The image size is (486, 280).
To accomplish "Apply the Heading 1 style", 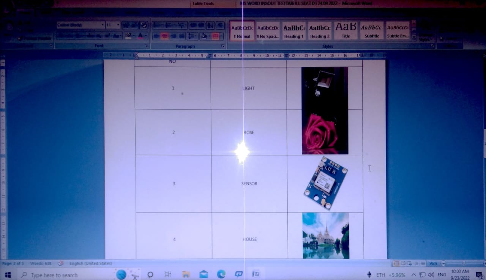I will click(293, 31).
